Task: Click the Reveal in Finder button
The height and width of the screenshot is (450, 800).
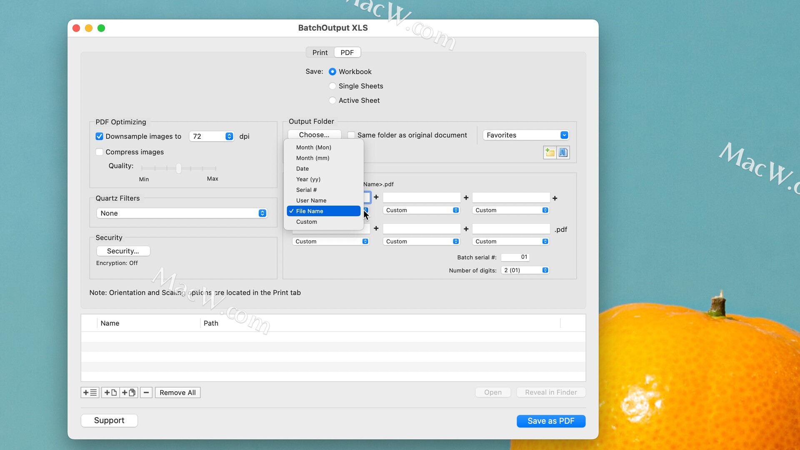Action: pos(551,392)
